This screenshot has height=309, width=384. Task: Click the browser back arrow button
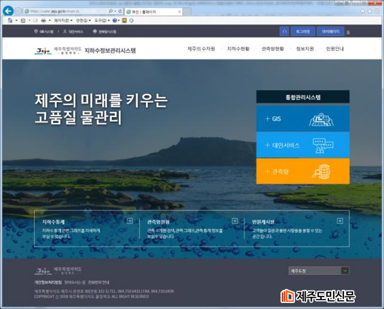8,11
